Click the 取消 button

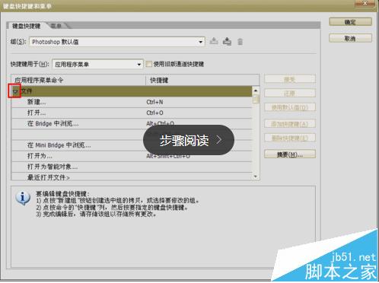350,39
